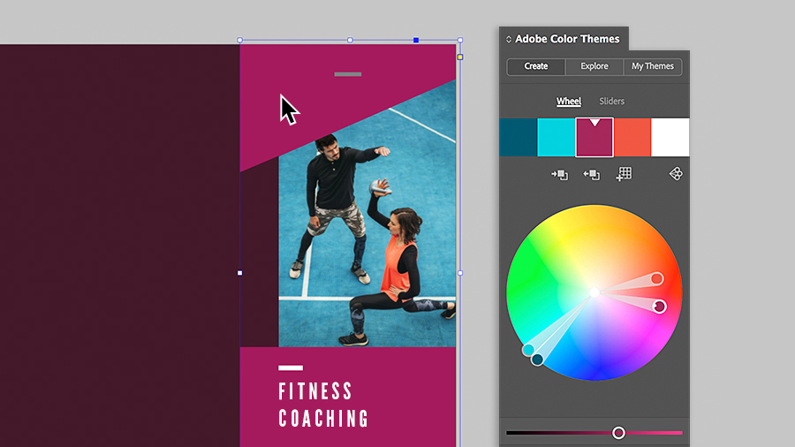Add theme to swatches grid icon
The width and height of the screenshot is (795, 447).
point(624,174)
